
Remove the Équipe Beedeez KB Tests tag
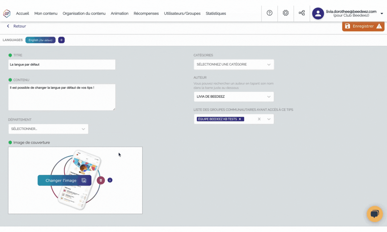pyautogui.click(x=240, y=119)
